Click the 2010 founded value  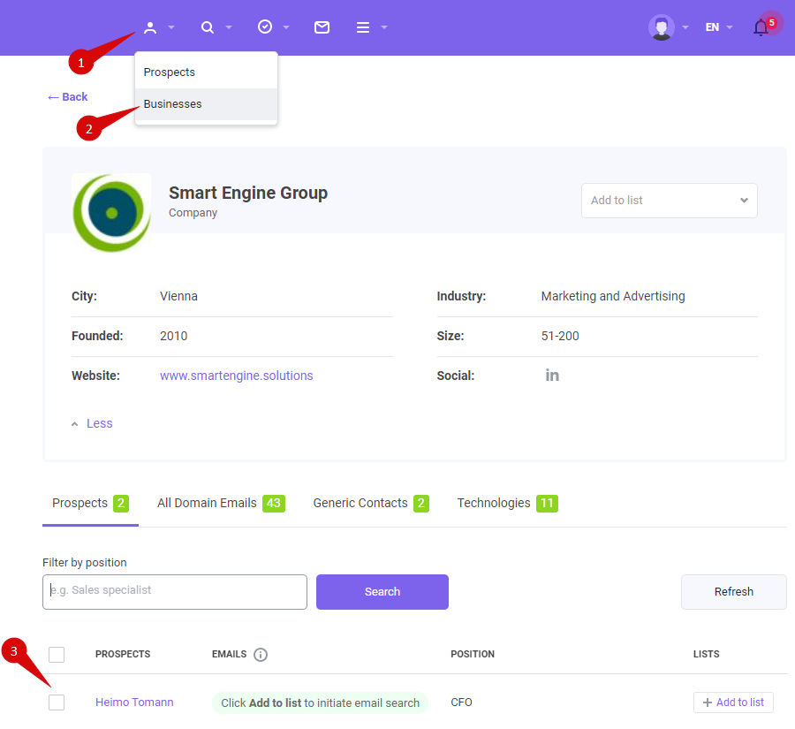[x=173, y=336]
